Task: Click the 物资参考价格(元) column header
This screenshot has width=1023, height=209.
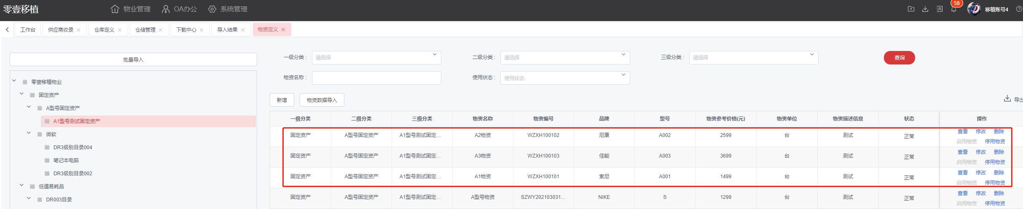Action: point(725,119)
